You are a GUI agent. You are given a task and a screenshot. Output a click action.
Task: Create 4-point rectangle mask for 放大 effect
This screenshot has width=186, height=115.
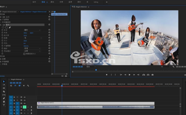pyautogui.click(x=6, y=27)
